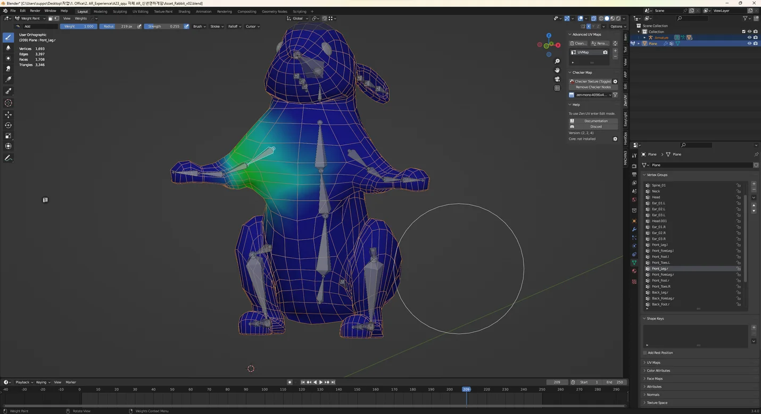Select the Draw weight paint brush tool
Image resolution: width=761 pixels, height=414 pixels.
click(8, 37)
